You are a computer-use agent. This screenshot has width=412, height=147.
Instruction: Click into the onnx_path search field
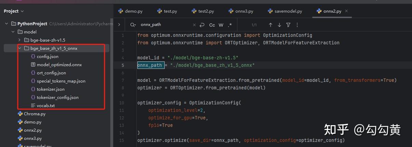pos(164,25)
